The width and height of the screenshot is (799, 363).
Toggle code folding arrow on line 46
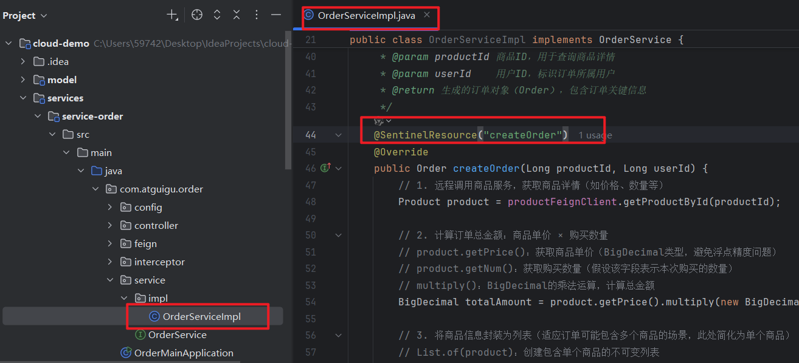click(x=339, y=168)
